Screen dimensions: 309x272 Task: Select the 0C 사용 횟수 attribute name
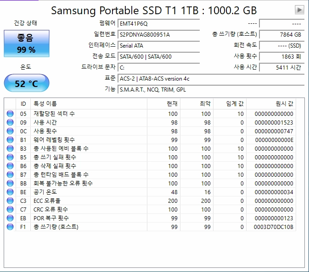45,131
